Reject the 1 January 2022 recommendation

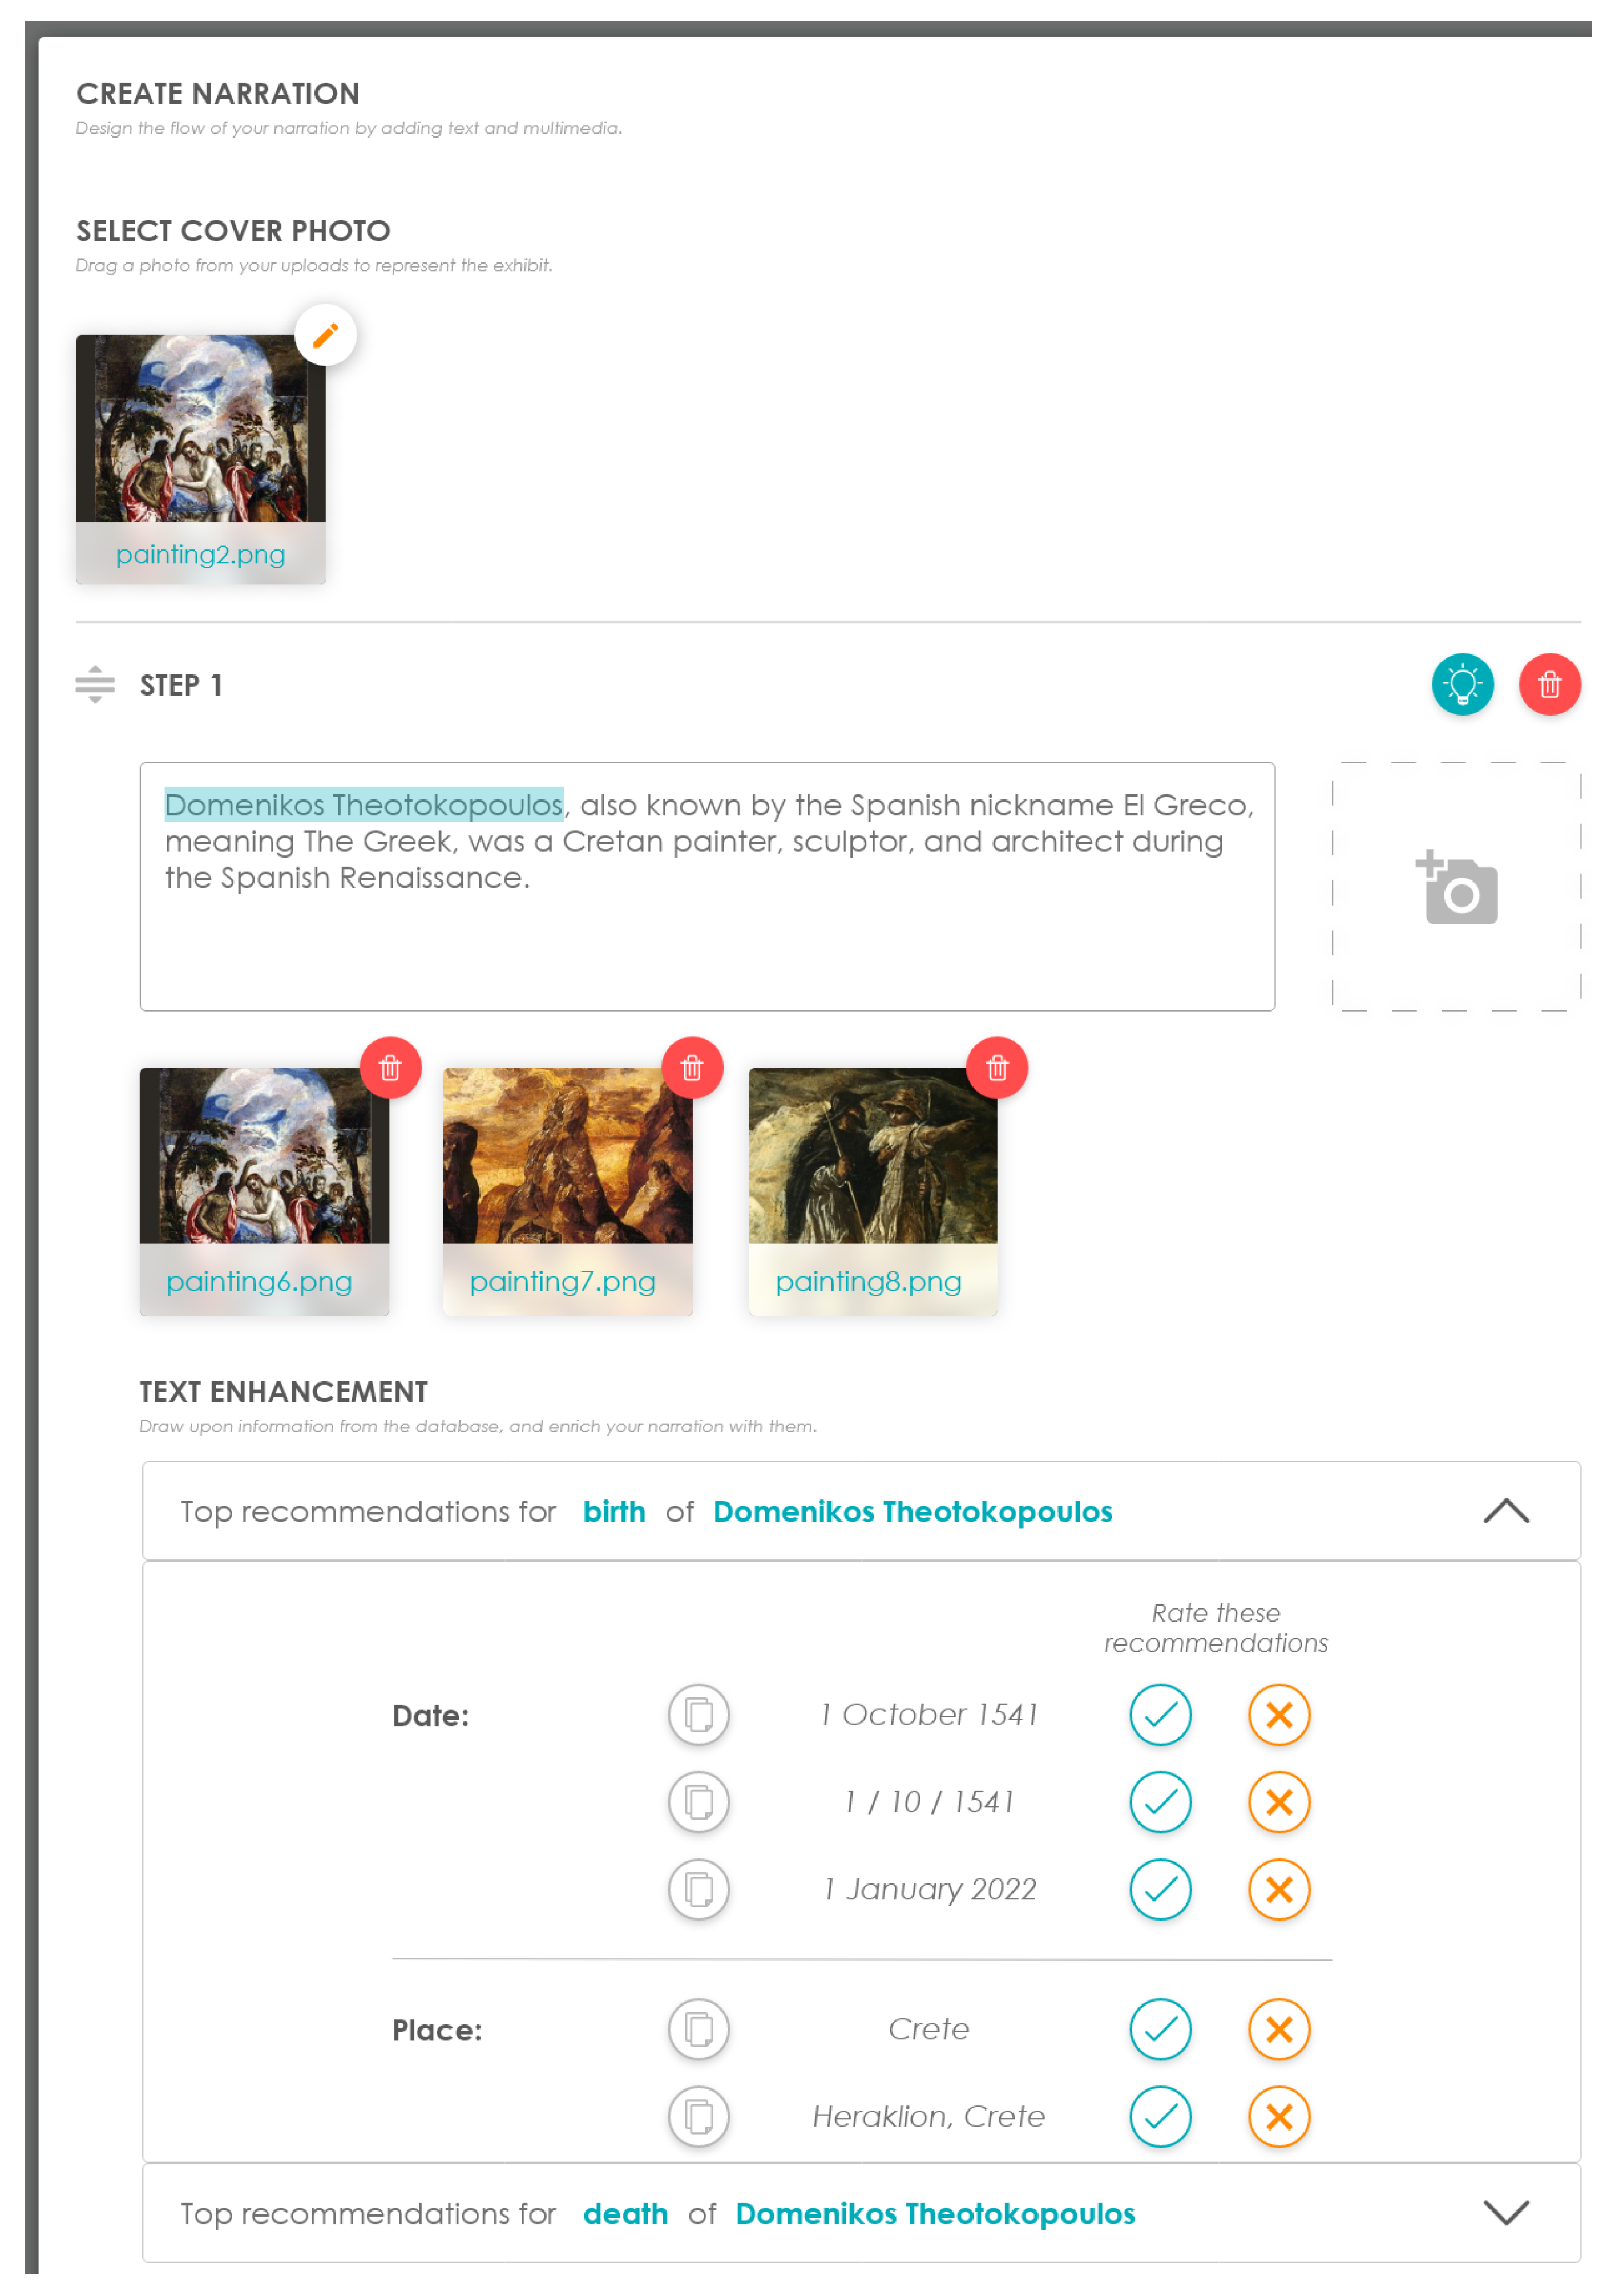(x=1279, y=1889)
